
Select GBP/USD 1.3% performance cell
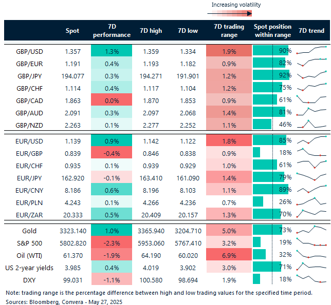click(112, 51)
